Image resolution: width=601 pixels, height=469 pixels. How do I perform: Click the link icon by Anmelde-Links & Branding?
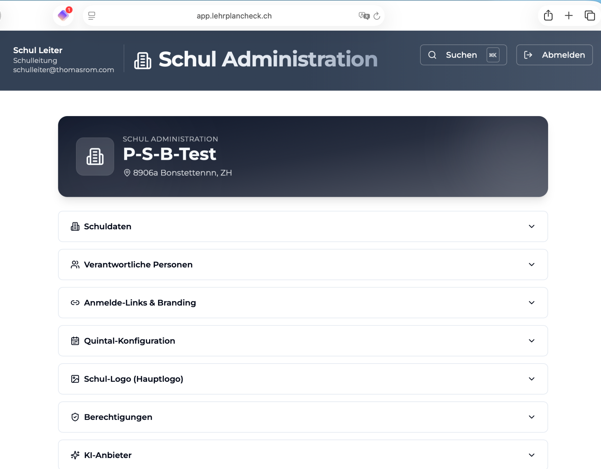point(75,303)
